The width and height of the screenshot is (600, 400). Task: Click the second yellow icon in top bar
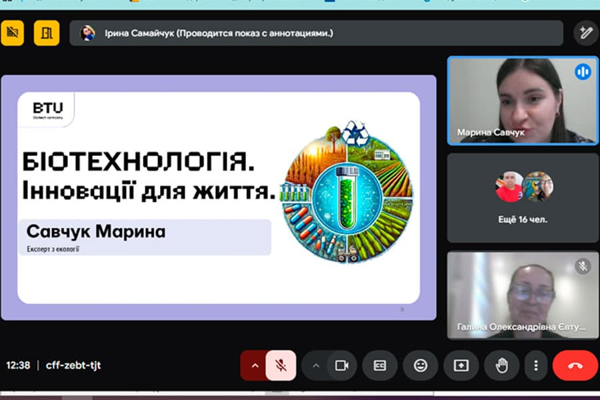click(45, 32)
